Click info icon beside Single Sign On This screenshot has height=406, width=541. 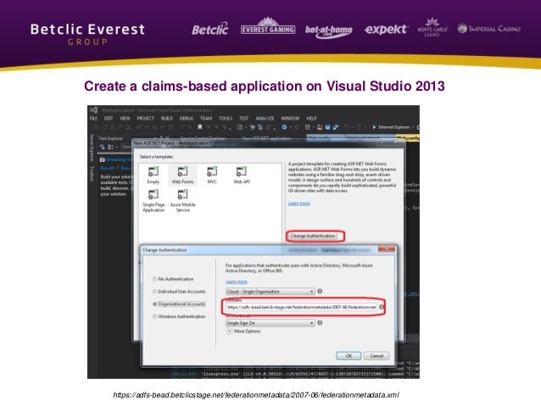[x=320, y=323]
